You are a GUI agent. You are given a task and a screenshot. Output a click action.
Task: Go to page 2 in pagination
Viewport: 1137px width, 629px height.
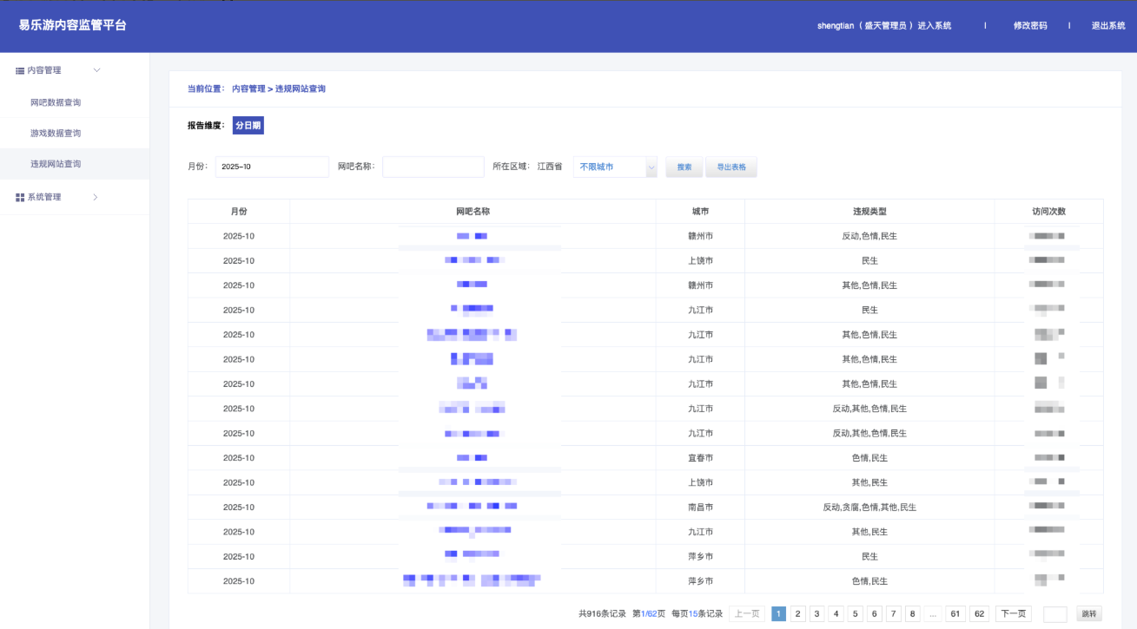(798, 614)
